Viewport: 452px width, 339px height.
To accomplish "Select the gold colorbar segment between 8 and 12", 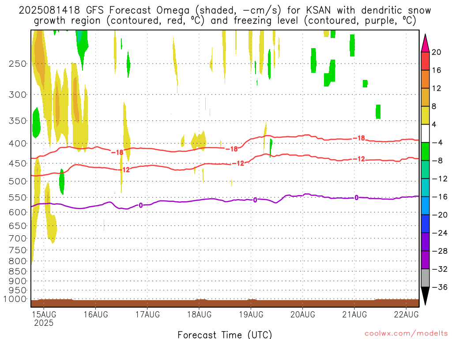I will coord(425,98).
